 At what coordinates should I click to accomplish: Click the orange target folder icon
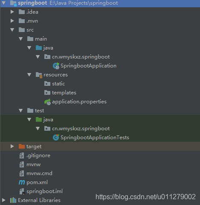pos(22,146)
